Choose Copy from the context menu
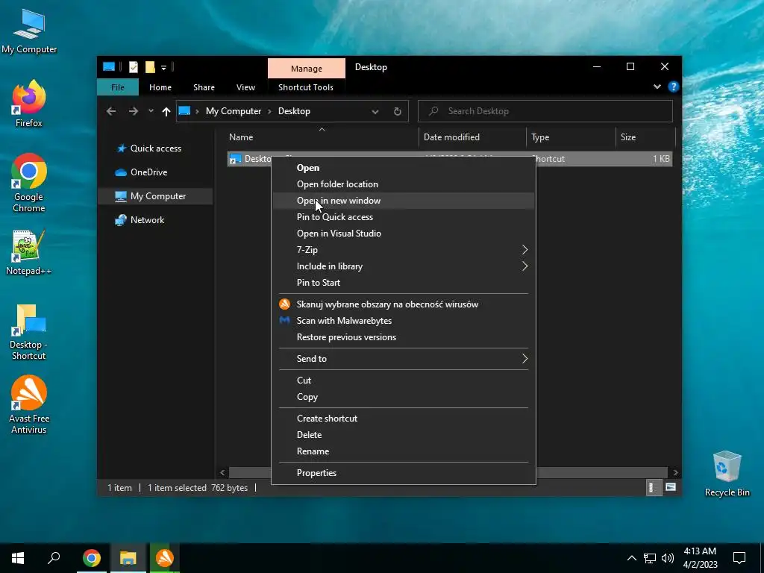Viewport: 764px width, 573px height. (404, 397)
